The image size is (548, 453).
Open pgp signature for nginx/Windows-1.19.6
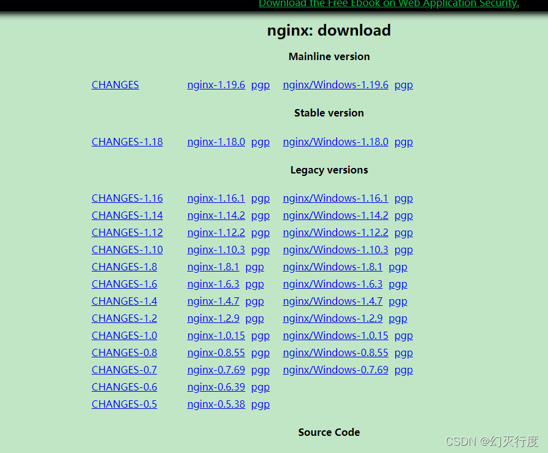[404, 85]
